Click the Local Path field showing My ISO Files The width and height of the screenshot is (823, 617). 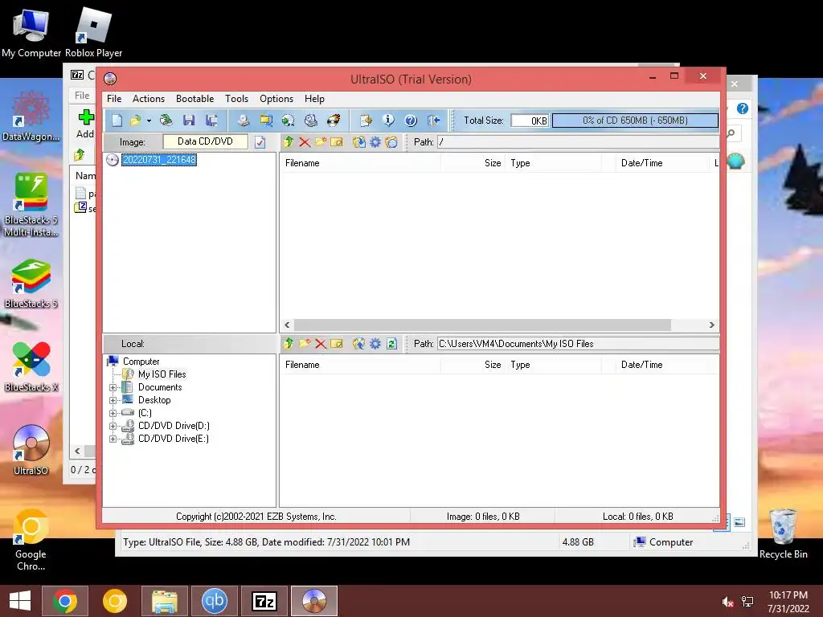(x=578, y=344)
